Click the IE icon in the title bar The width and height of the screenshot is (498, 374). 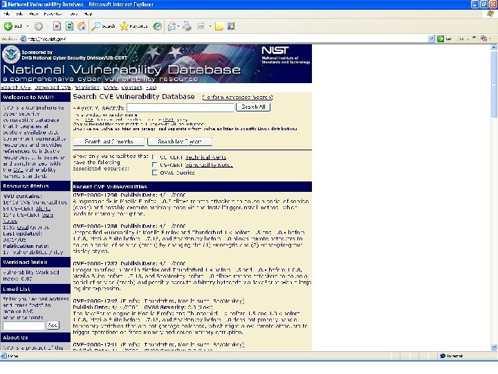pyautogui.click(x=4, y=4)
